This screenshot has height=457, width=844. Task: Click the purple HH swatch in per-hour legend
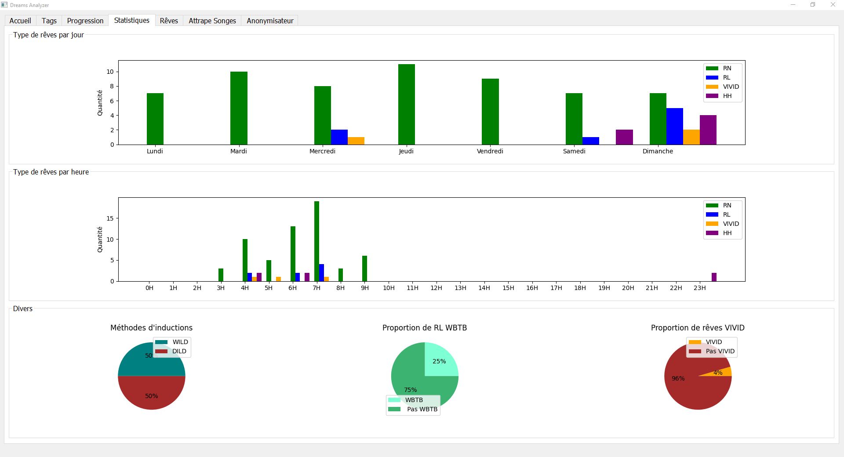tap(712, 233)
